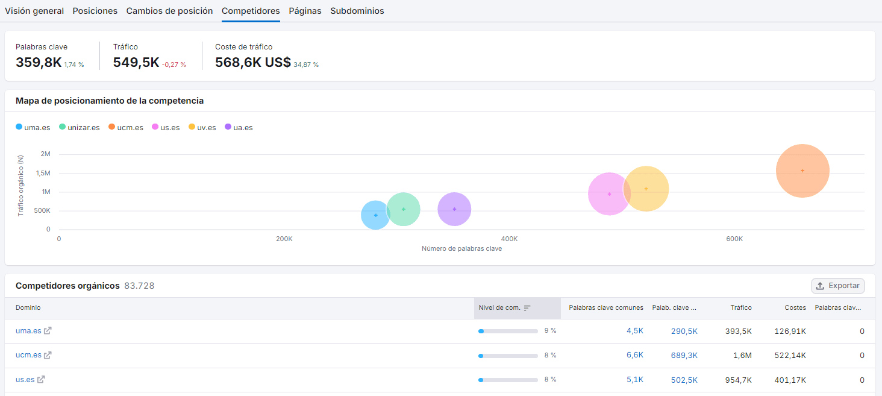Open the 290,5K keywords link for uma.es
The height and width of the screenshot is (396, 882).
click(x=684, y=332)
